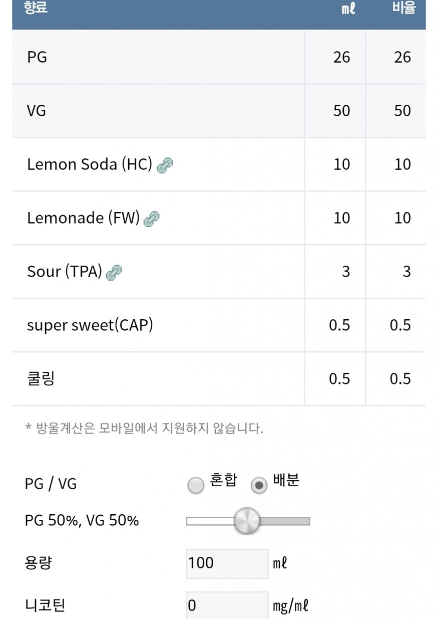Click the 비율 column header

pos(403,9)
